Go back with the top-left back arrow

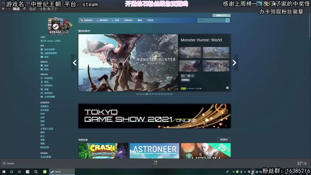(x=3, y=9)
